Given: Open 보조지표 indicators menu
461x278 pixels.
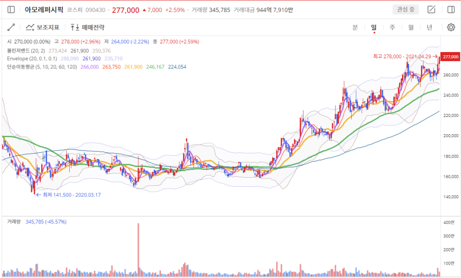Looking at the screenshot, I should (42, 27).
